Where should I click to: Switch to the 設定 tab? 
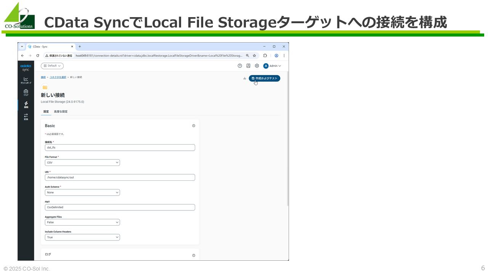[x=46, y=112]
